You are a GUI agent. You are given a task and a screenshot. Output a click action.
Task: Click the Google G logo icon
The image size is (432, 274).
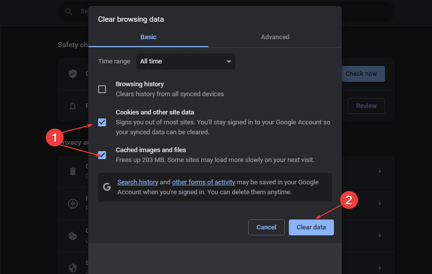(107, 187)
